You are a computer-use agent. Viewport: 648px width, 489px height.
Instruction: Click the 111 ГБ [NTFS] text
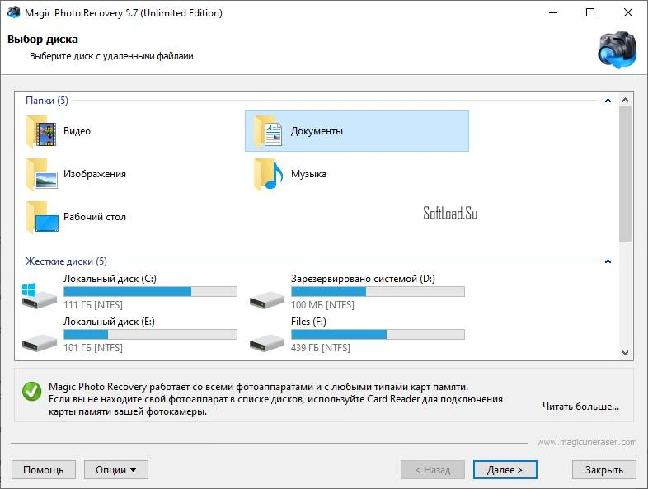[93, 305]
